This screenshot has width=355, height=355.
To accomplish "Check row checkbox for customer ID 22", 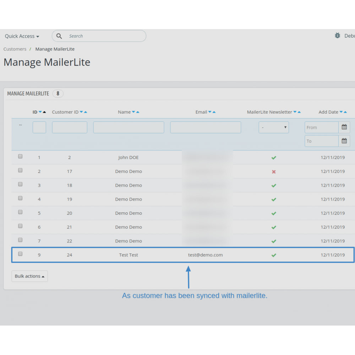I will point(20,240).
